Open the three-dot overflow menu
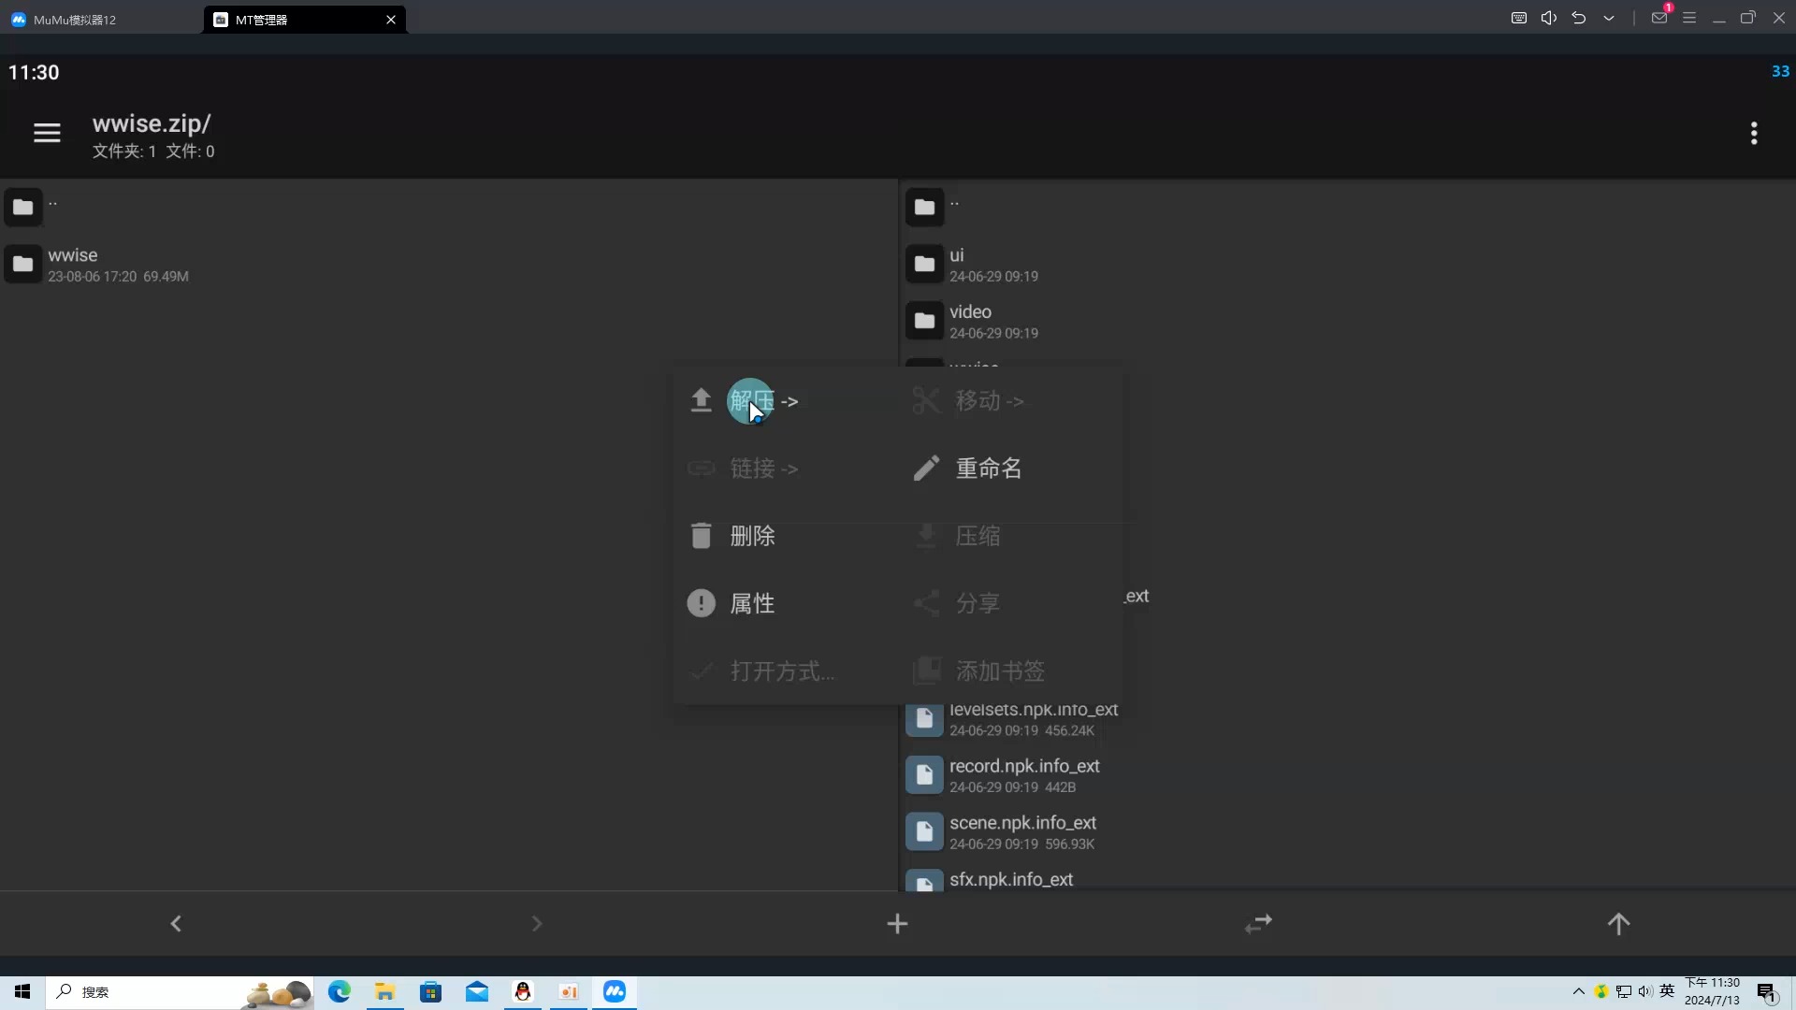The image size is (1796, 1010). 1754,133
